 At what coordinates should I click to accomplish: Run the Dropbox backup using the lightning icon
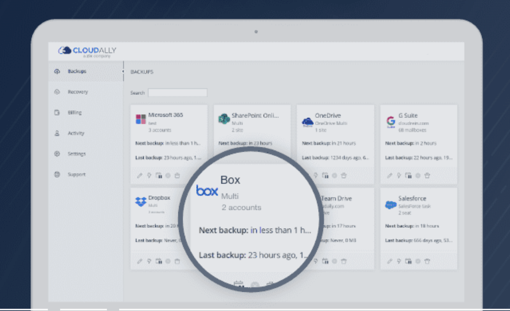[x=148, y=261]
